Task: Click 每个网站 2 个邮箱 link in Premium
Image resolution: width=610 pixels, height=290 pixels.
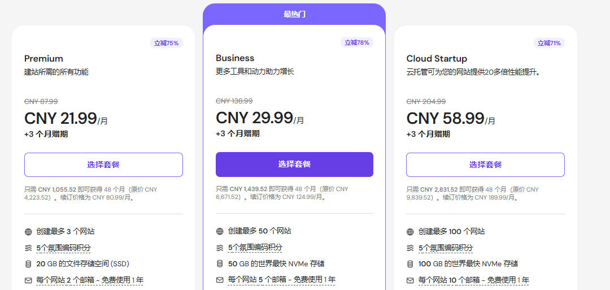Action: click(x=89, y=280)
